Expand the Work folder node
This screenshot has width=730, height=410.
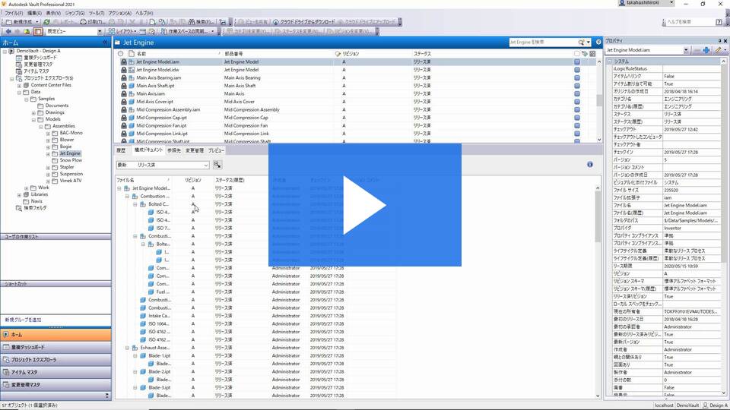click(26, 188)
